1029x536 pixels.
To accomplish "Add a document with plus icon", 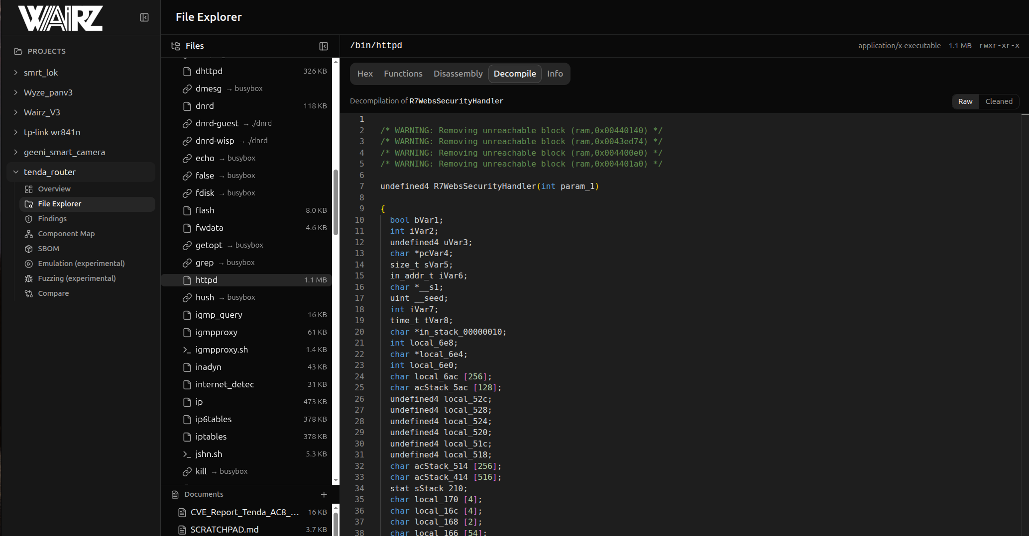I will point(324,495).
